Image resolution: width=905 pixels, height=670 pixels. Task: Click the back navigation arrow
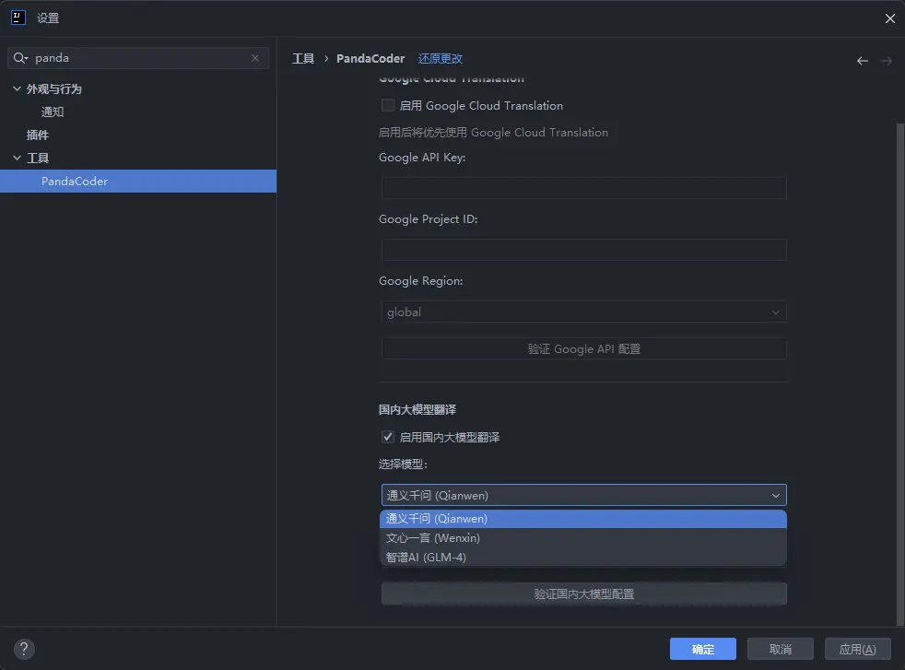click(x=863, y=61)
